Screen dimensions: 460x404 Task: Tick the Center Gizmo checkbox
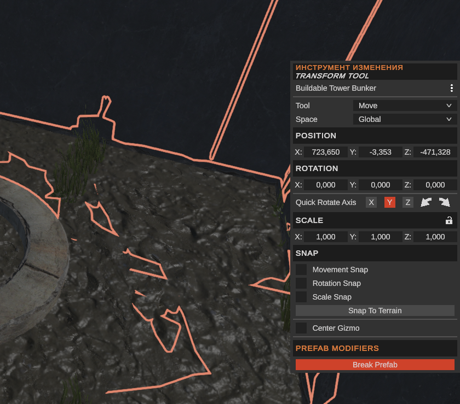point(301,328)
